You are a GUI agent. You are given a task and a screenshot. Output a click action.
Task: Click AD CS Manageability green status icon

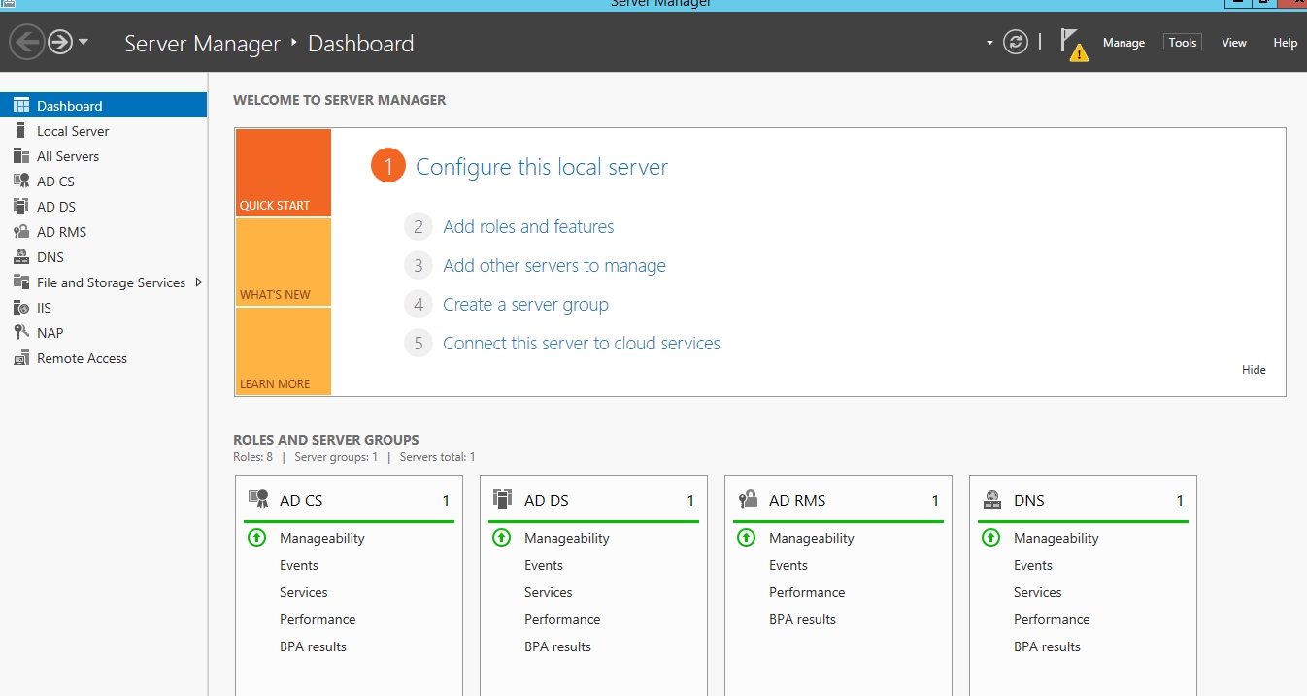pos(257,537)
